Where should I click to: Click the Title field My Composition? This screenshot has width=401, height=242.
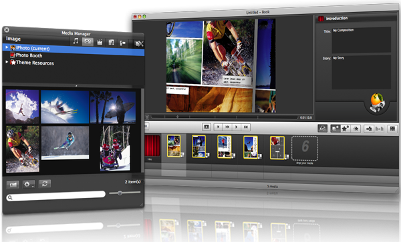[x=362, y=40]
